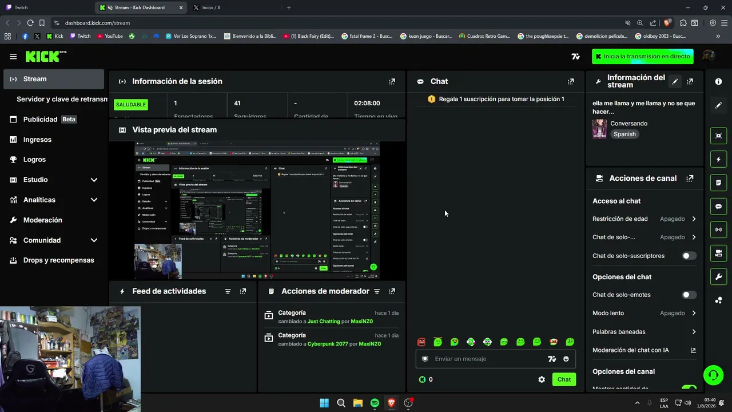Go to Ingresos section
Viewport: 732px width, 412px height.
54,140
